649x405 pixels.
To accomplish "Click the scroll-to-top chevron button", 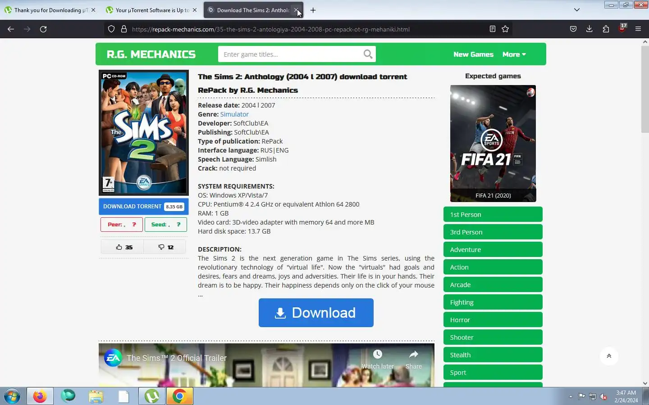I will pyautogui.click(x=609, y=356).
